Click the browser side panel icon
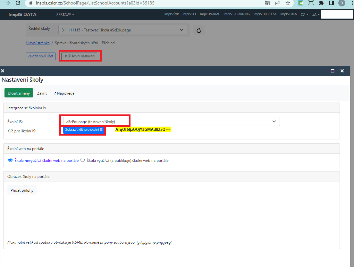354x267 pixels. pos(332,3)
